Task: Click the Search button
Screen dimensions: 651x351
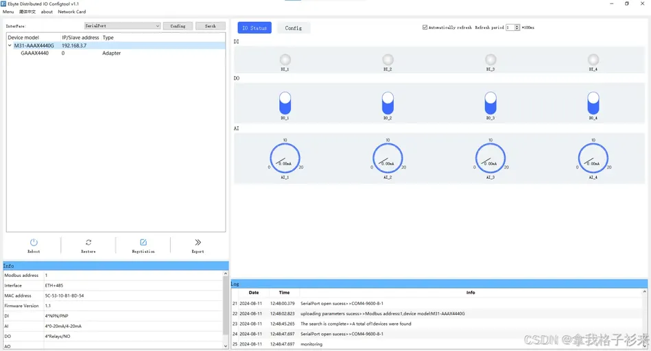Action: 211,26
